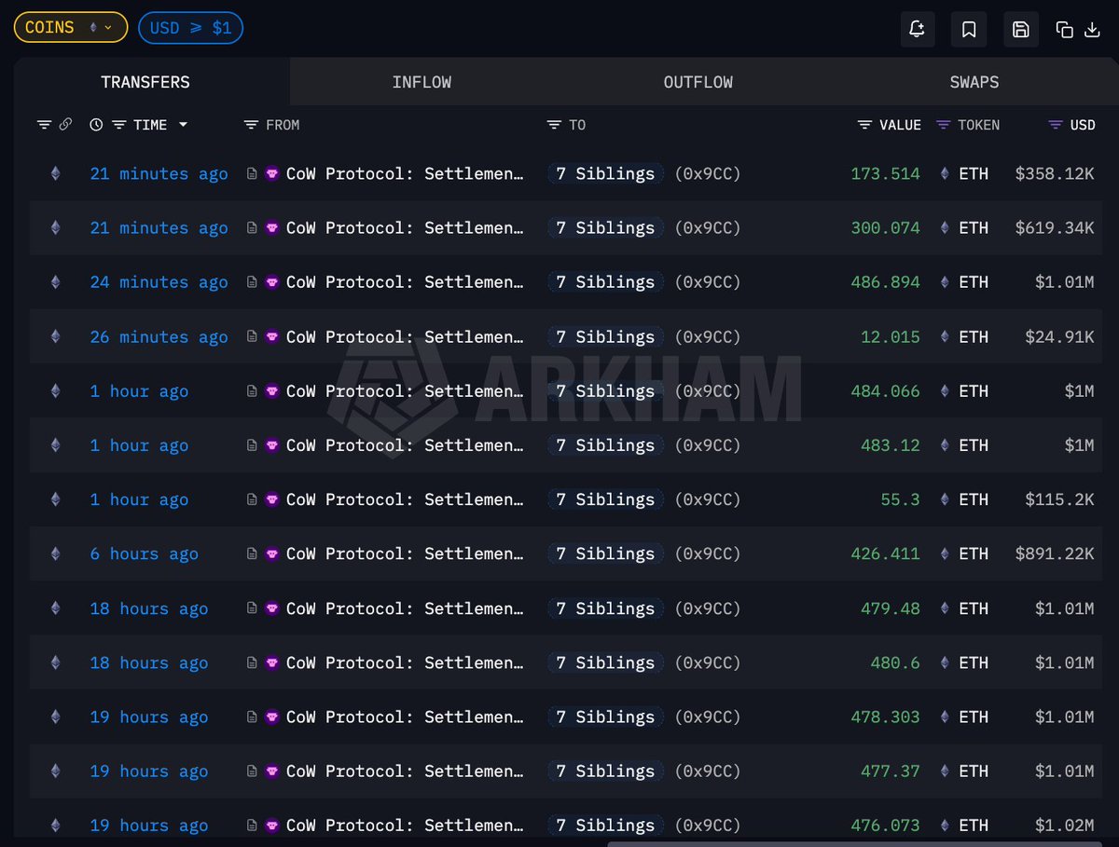1119x847 pixels.
Task: Click the clock icon in TIME header
Action: click(x=96, y=125)
